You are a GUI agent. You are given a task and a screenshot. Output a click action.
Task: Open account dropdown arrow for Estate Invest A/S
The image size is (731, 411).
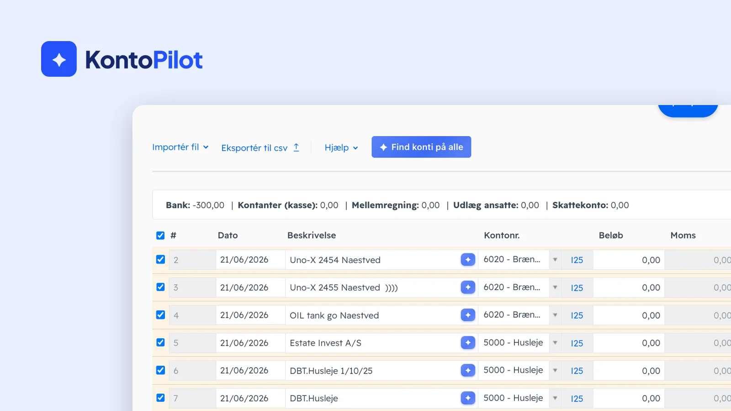tap(555, 342)
